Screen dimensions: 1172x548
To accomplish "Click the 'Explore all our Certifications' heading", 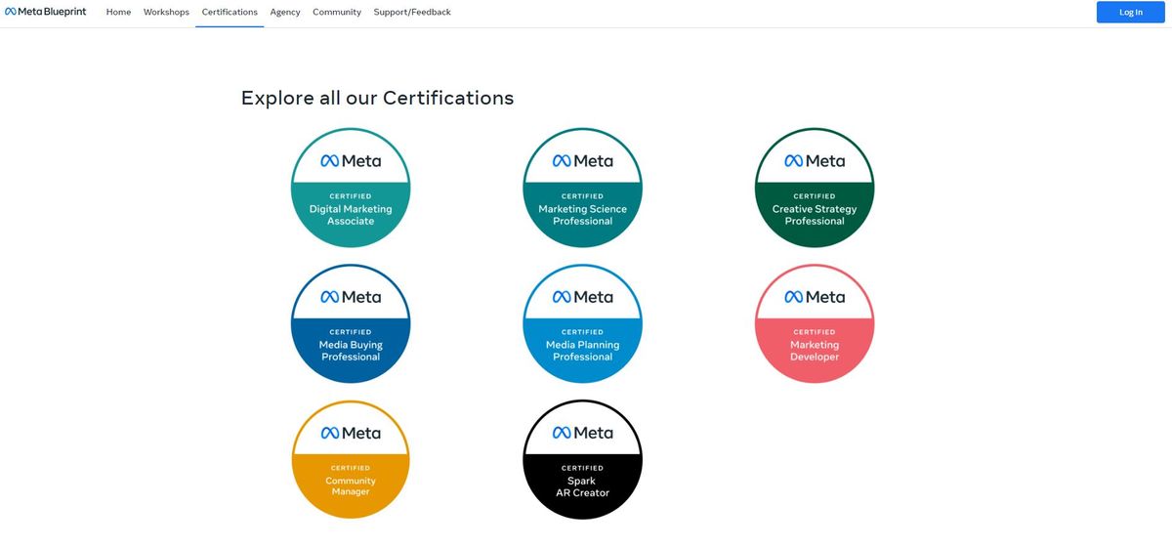I will 377,98.
